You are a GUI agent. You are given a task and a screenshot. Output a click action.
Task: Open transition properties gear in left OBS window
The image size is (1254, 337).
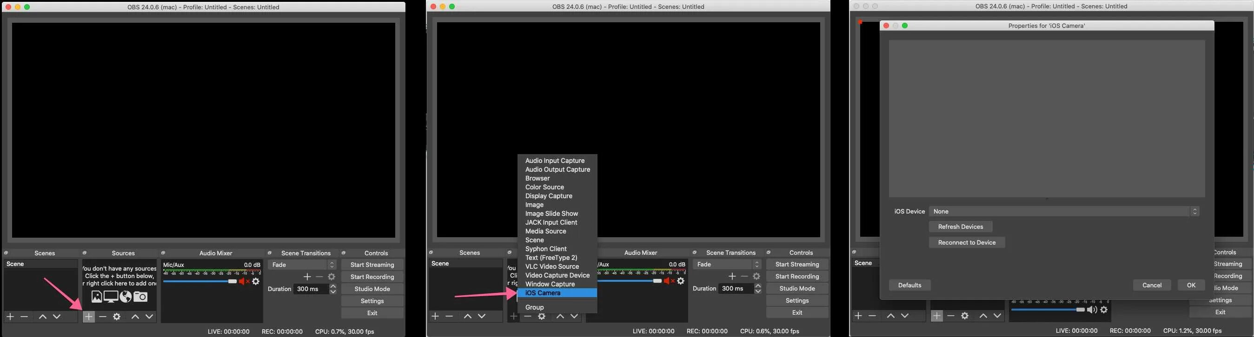point(332,277)
